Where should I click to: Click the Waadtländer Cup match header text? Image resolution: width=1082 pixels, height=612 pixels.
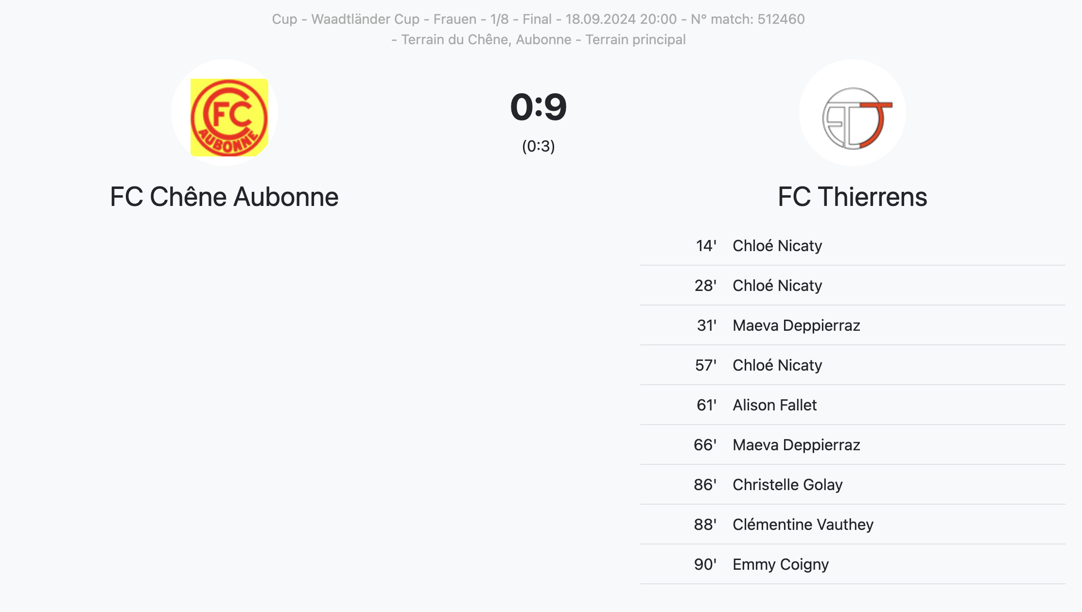(x=539, y=19)
